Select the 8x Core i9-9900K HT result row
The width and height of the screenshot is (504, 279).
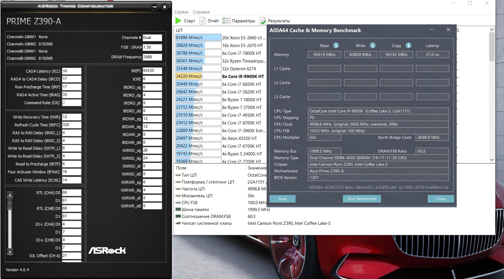[x=221, y=76]
